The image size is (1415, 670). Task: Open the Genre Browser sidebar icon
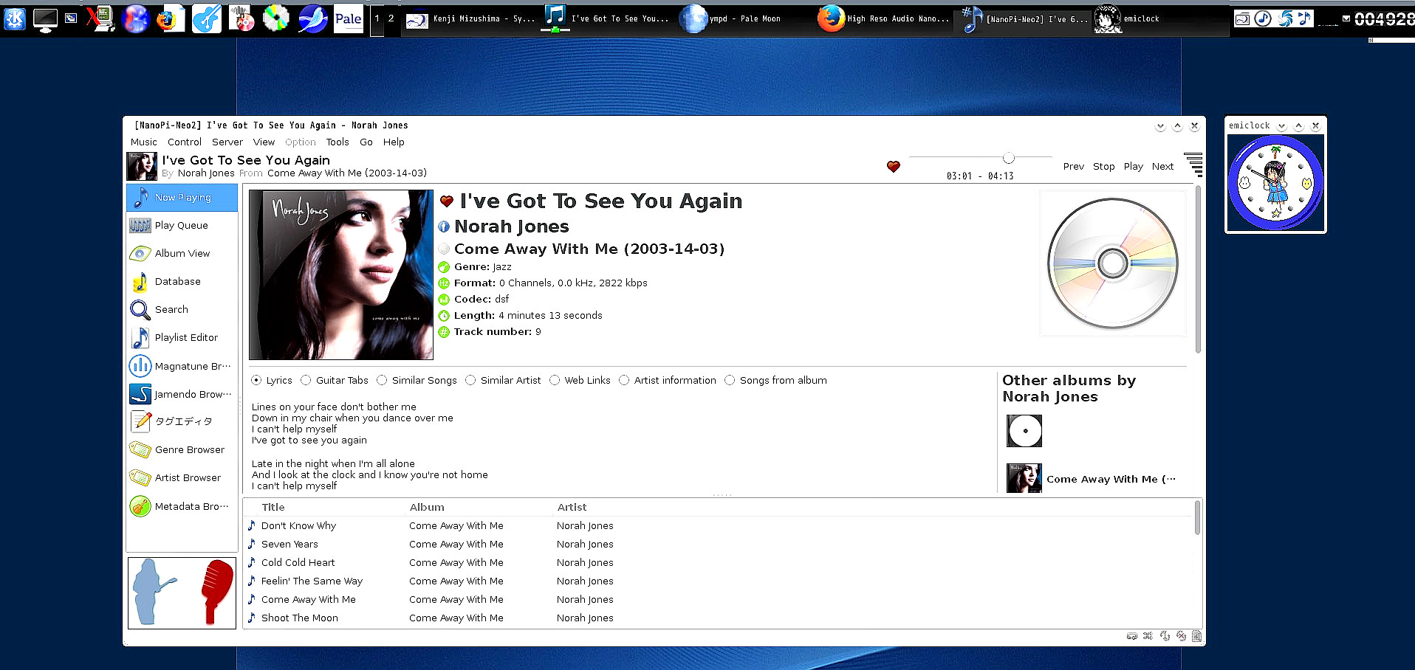click(x=140, y=450)
